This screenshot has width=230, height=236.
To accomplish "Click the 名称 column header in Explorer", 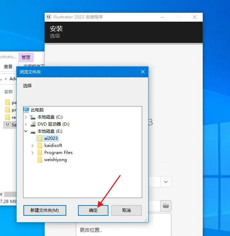I will click(x=9, y=92).
